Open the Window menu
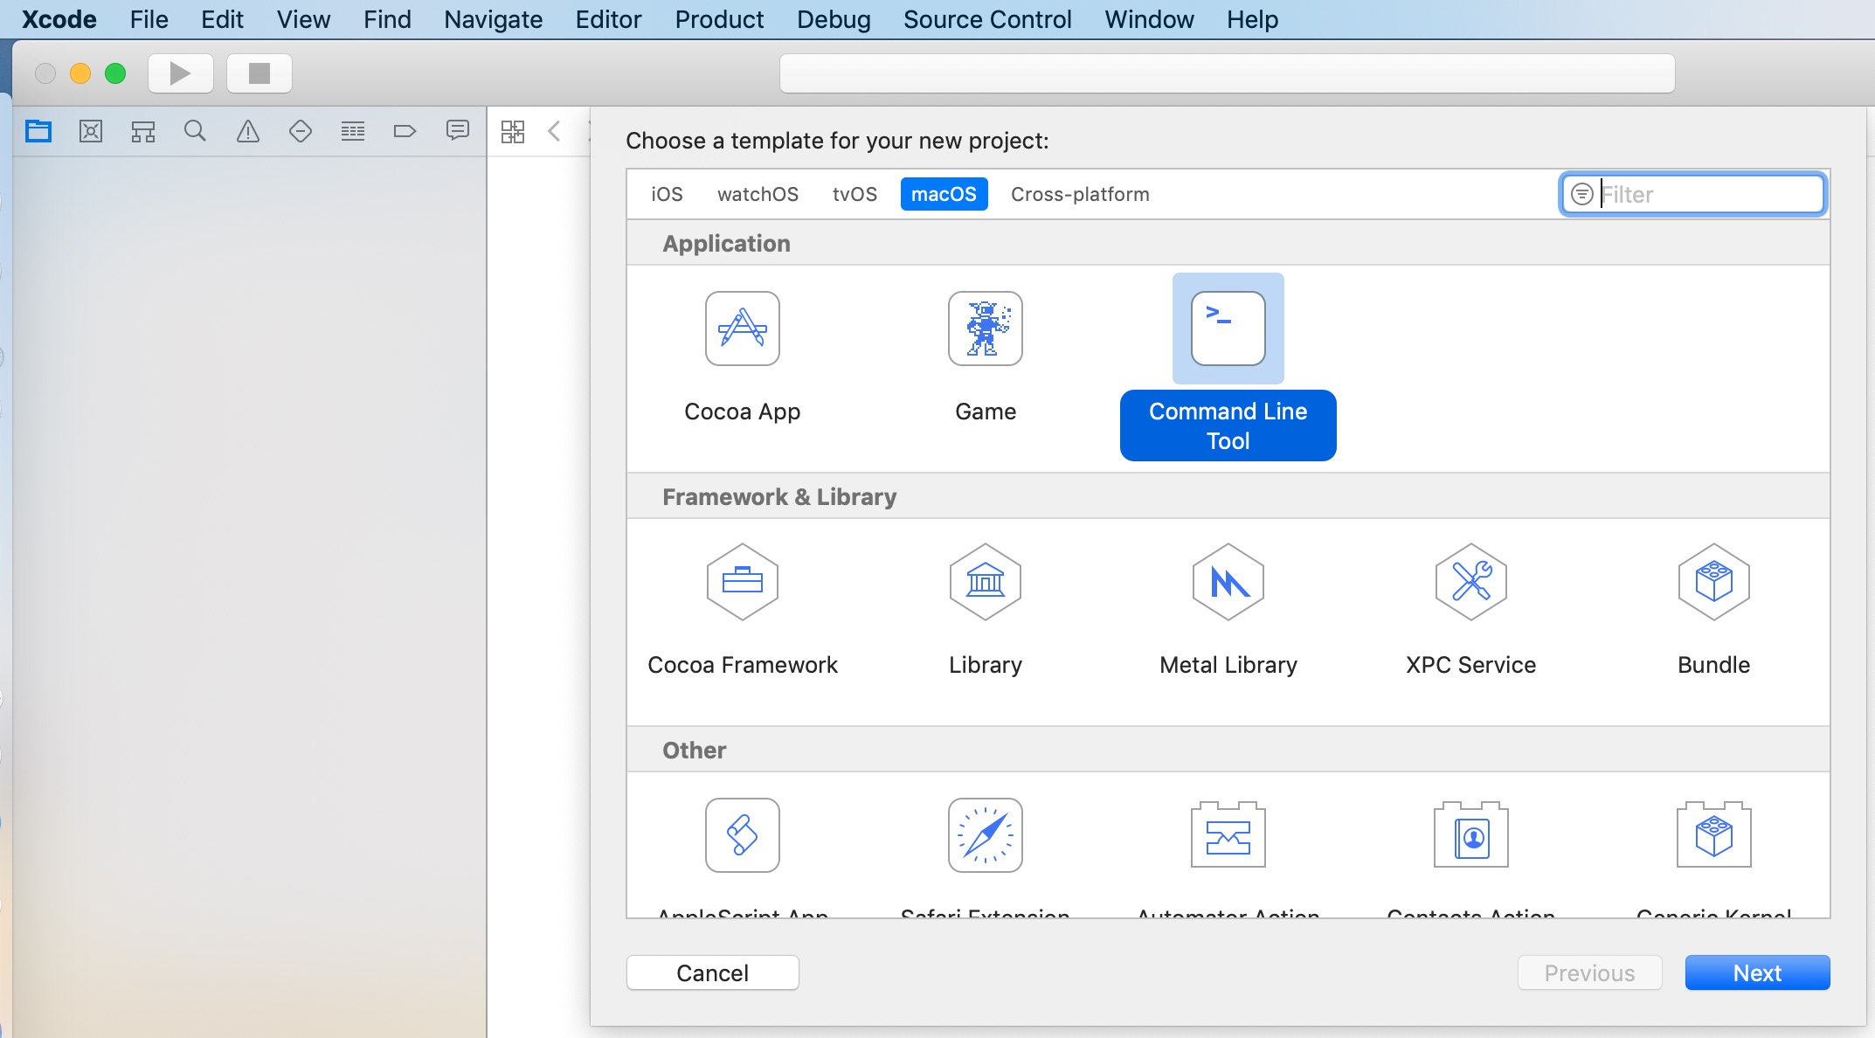 tap(1149, 19)
